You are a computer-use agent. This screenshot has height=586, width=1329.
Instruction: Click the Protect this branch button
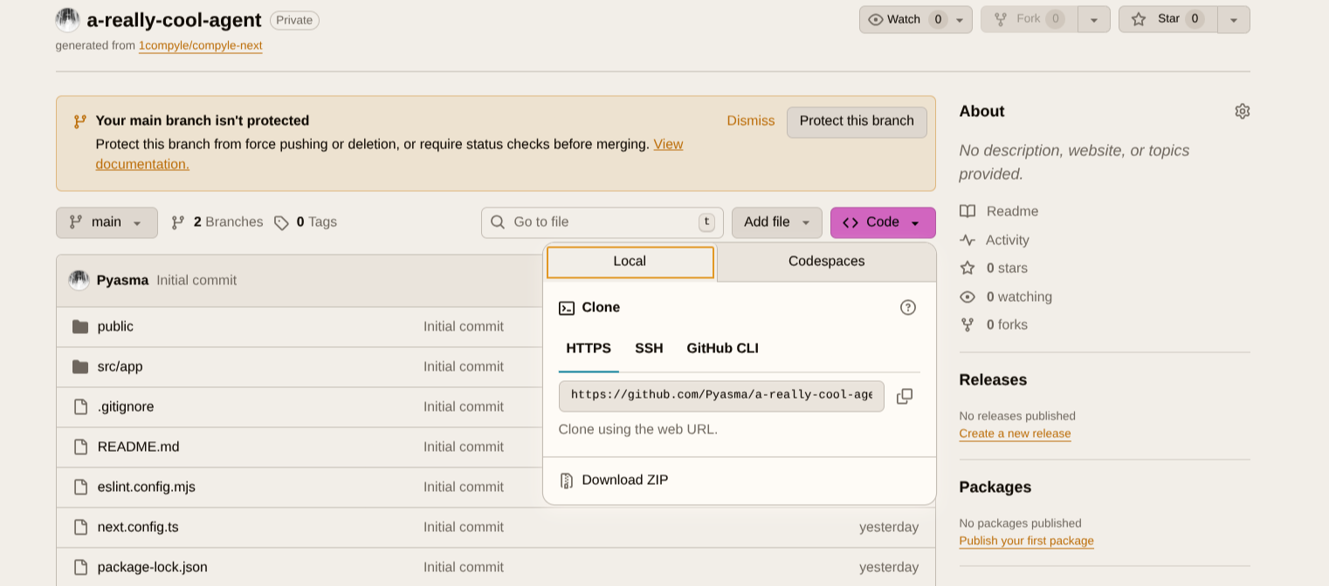pos(856,122)
